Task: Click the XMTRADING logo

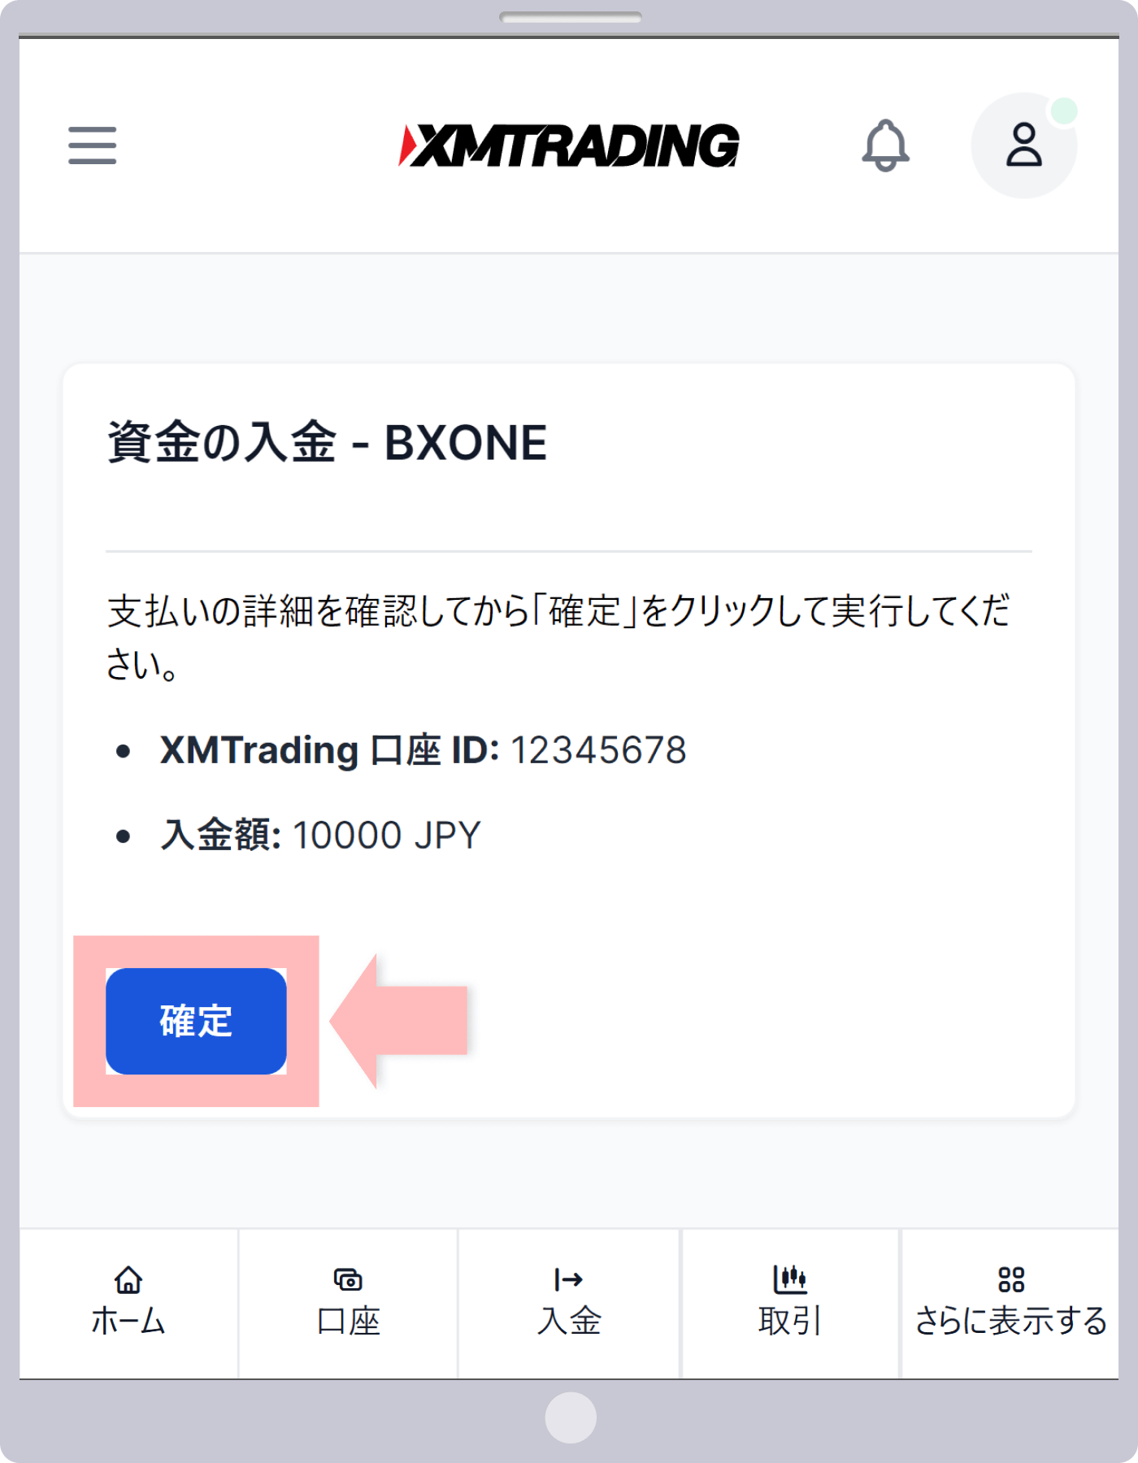Action: pyautogui.click(x=569, y=145)
